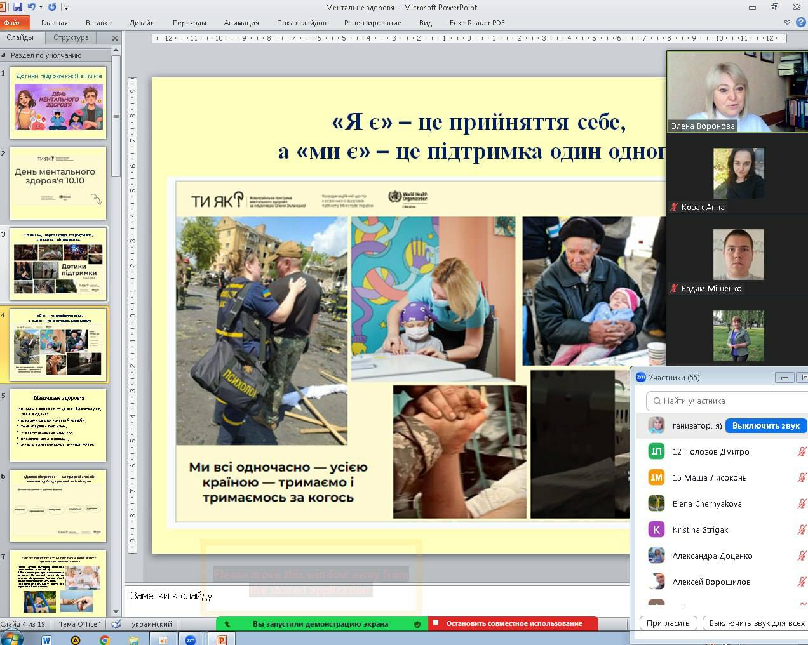This screenshot has height=645, width=808.
Task: Click the PowerPoint help question mark icon
Action: pos(800,22)
